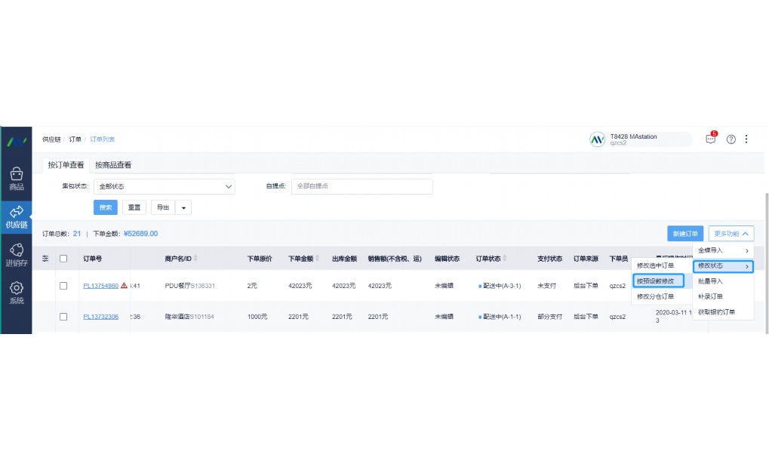Open the three-dot overflow menu

pyautogui.click(x=746, y=139)
